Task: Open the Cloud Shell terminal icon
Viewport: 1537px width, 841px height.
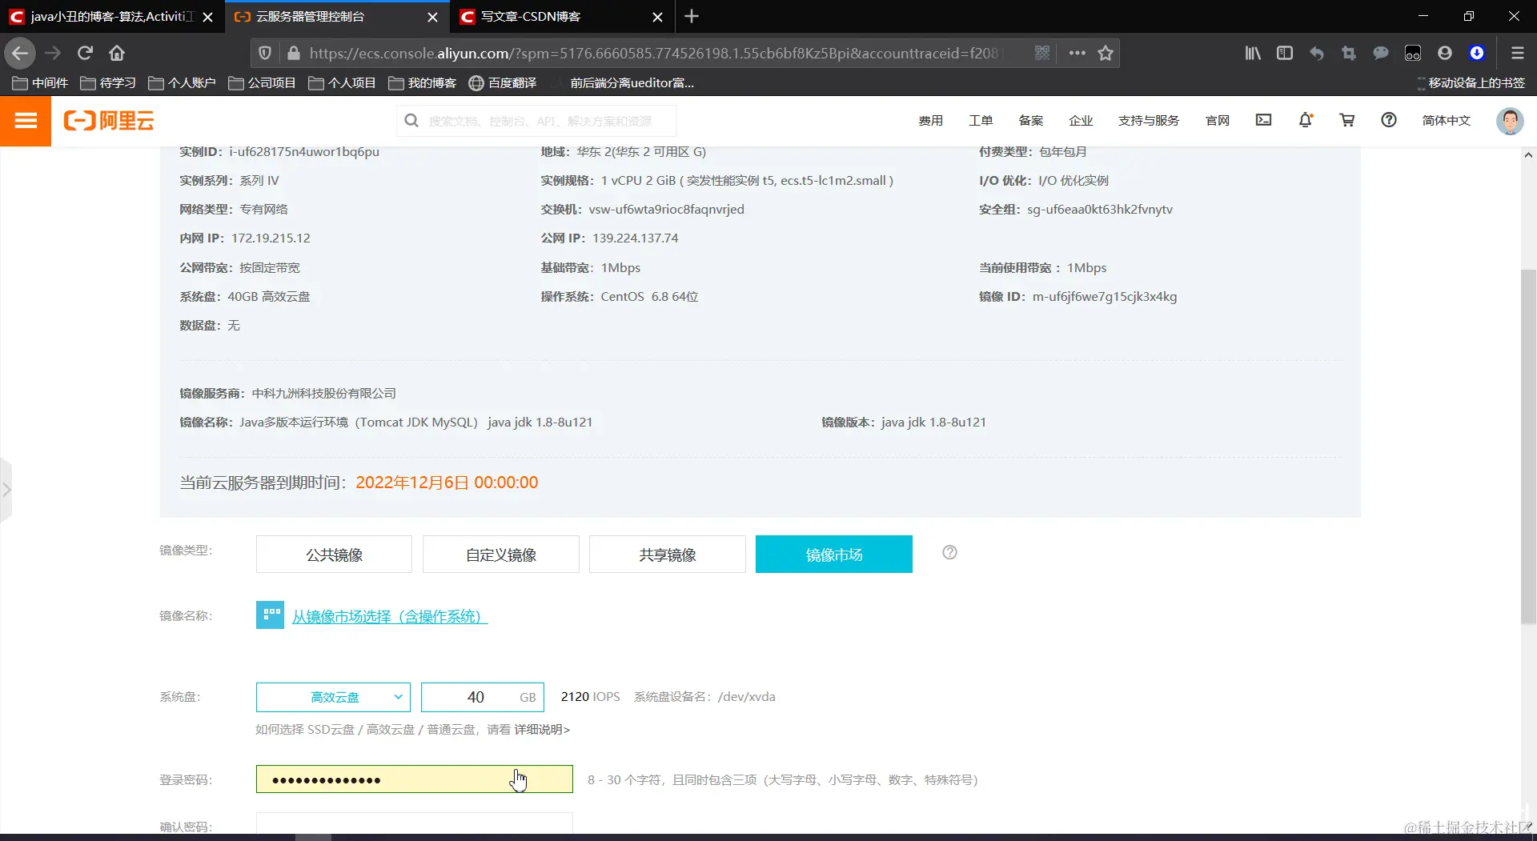Action: [x=1263, y=120]
